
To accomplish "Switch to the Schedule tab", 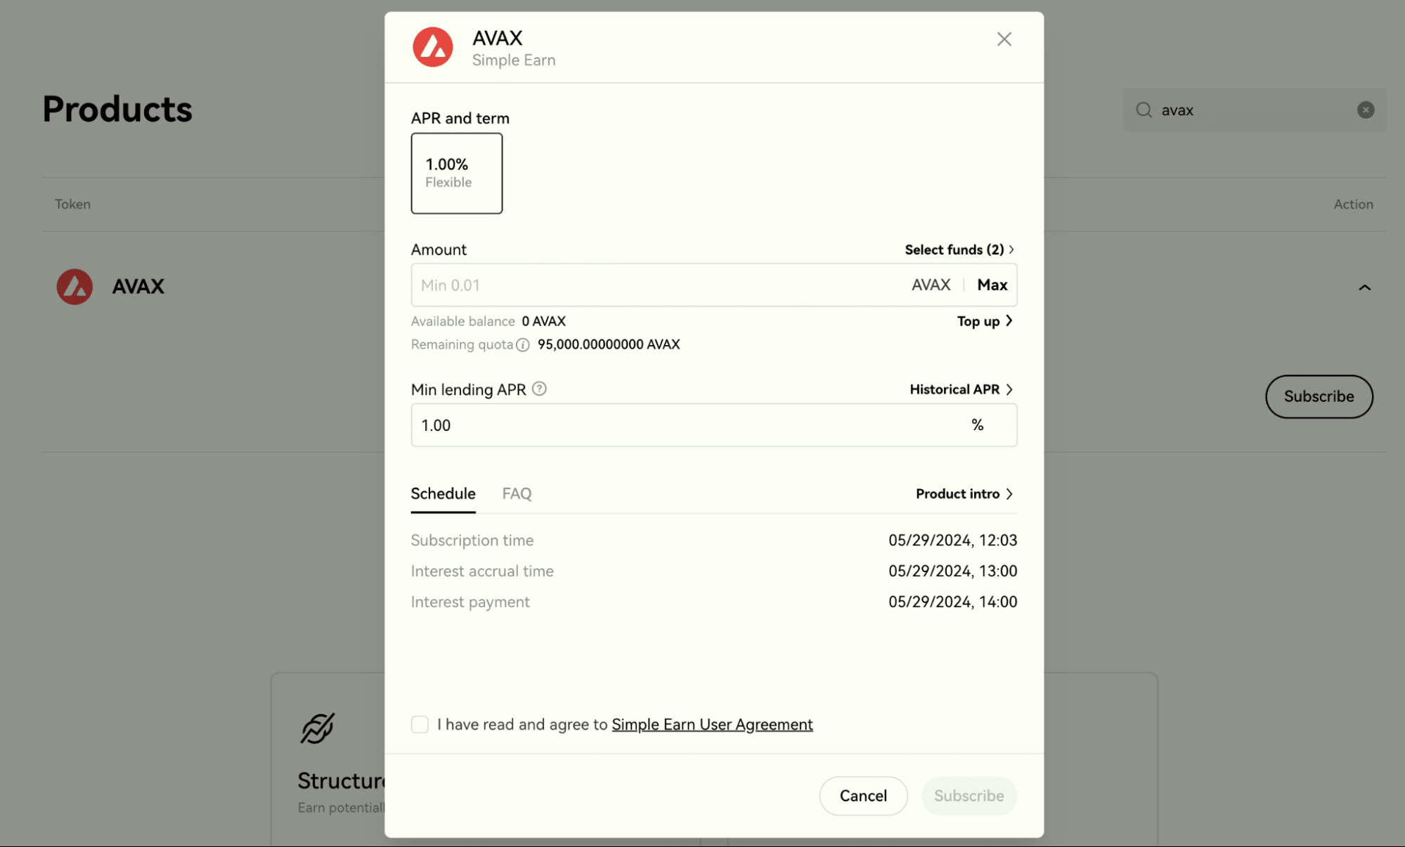I will coord(443,493).
